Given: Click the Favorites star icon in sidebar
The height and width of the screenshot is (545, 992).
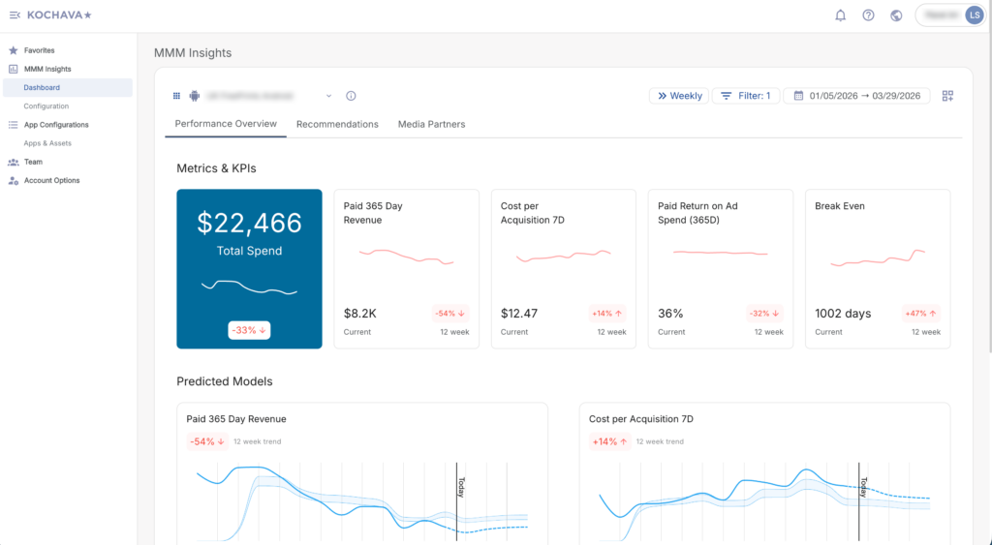Looking at the screenshot, I should click(14, 50).
